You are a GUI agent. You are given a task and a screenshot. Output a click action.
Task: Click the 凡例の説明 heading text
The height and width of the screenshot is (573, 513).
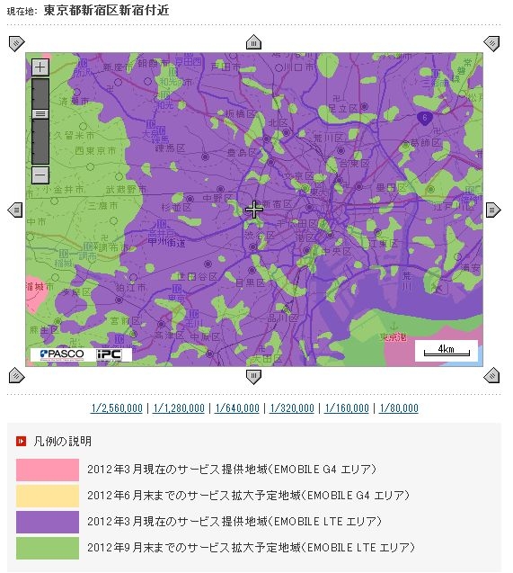pyautogui.click(x=62, y=442)
